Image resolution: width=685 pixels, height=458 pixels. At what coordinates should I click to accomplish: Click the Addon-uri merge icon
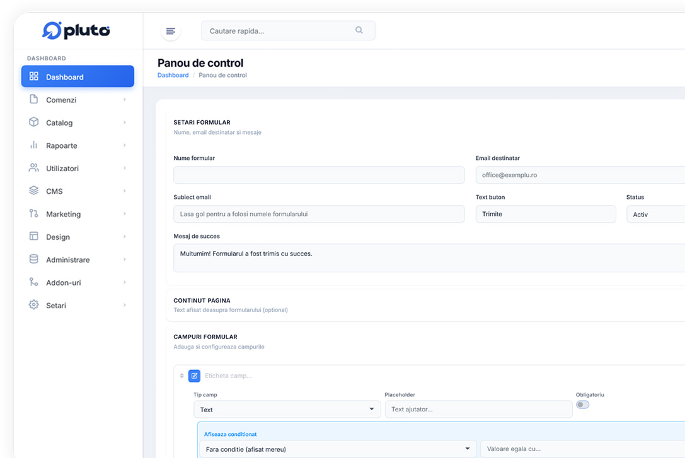pos(33,282)
